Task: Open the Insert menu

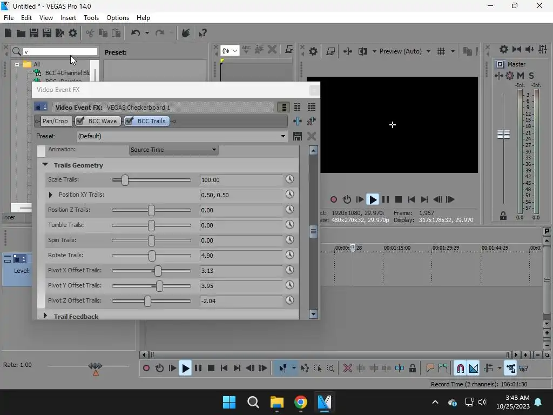Action: tap(68, 18)
